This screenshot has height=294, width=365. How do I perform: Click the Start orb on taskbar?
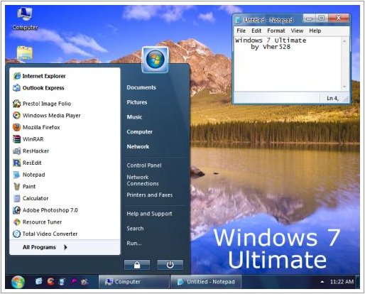click(x=18, y=282)
